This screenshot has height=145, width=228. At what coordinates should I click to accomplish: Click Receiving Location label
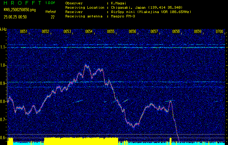[85, 7]
